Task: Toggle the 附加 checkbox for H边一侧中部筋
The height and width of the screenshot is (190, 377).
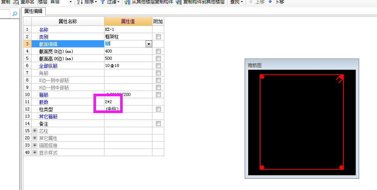Action: (158, 87)
